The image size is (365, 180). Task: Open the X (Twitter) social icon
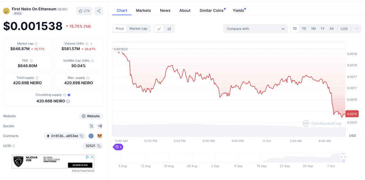[x=92, y=126]
